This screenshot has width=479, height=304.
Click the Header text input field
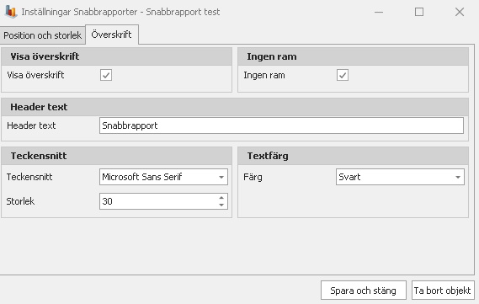[281, 125]
